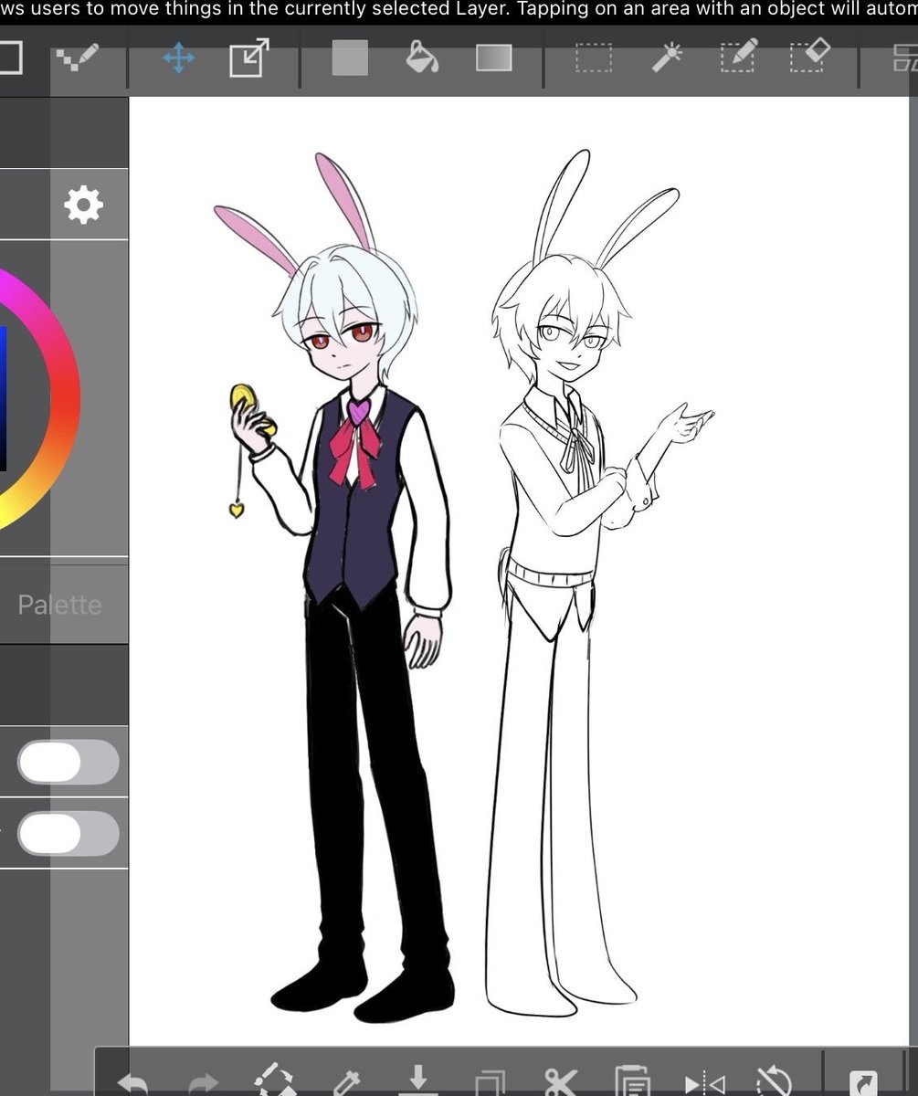Image resolution: width=918 pixels, height=1096 pixels.
Task: Paste from clipboard icon
Action: tap(632, 1080)
